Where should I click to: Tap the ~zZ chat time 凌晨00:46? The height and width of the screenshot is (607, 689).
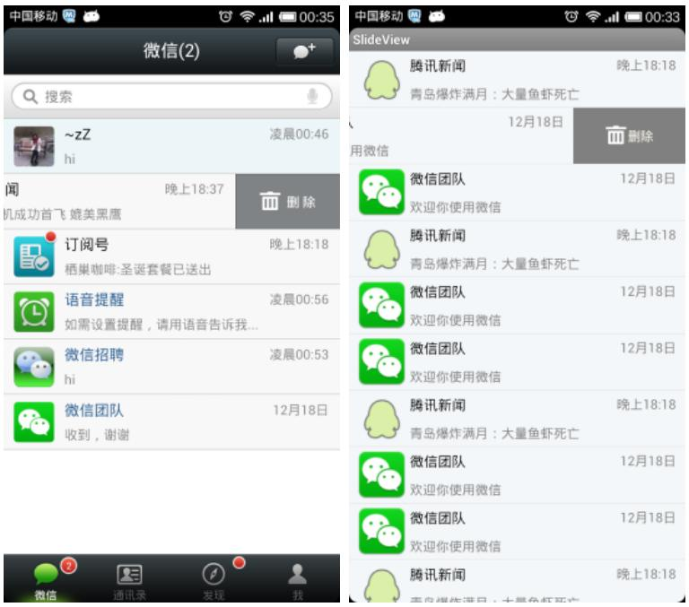(299, 134)
